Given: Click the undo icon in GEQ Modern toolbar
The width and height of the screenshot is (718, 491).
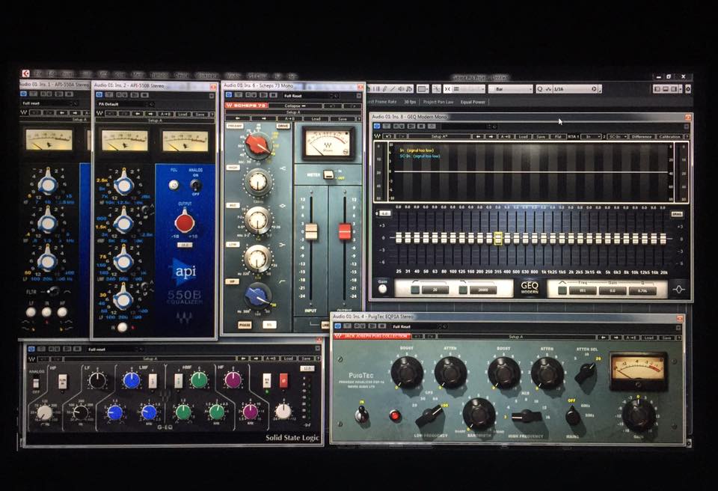Looking at the screenshot, I should point(389,137).
